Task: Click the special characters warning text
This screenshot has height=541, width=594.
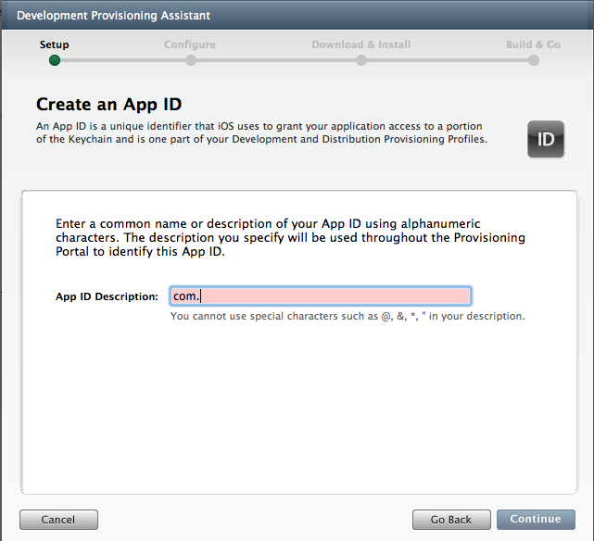Action: coord(348,316)
